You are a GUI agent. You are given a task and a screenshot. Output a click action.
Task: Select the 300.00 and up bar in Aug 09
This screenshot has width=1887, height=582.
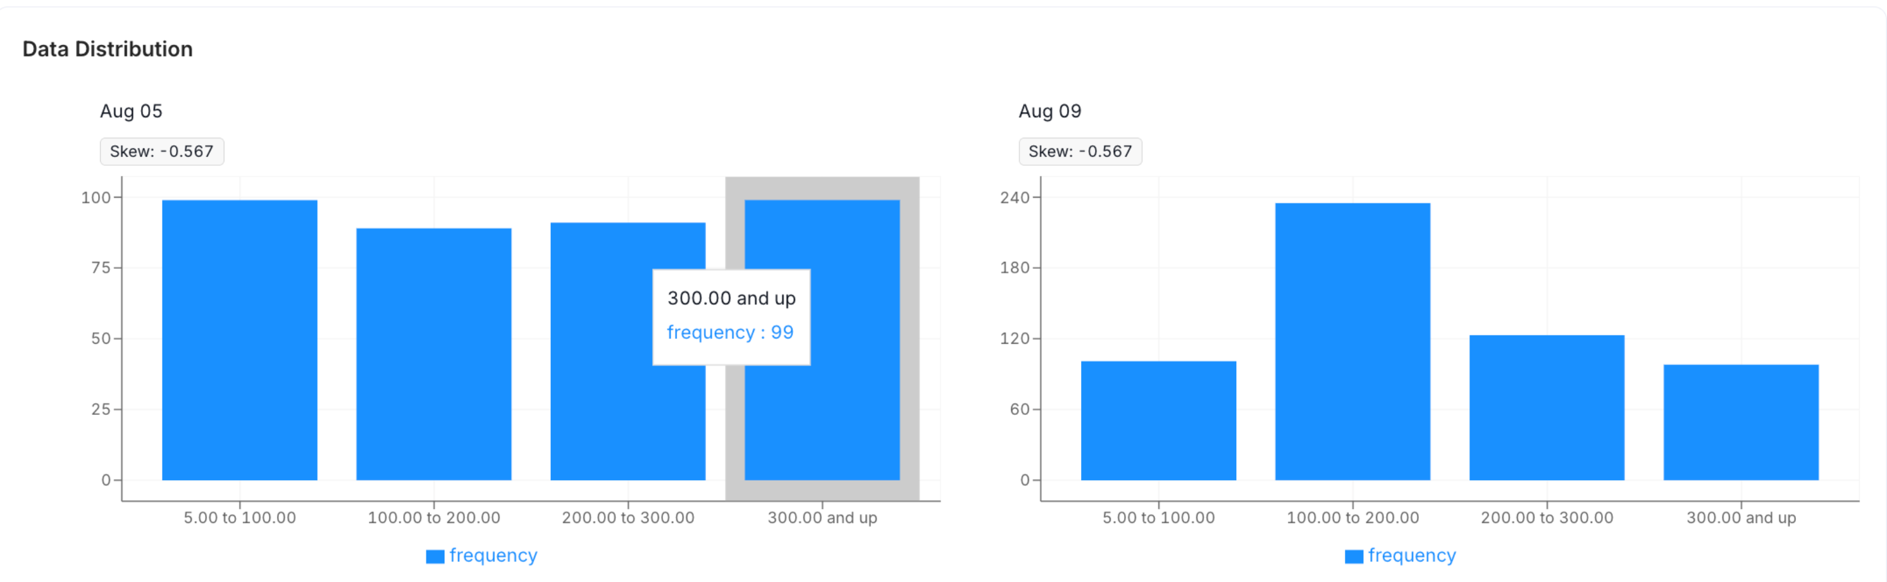[x=1741, y=422]
